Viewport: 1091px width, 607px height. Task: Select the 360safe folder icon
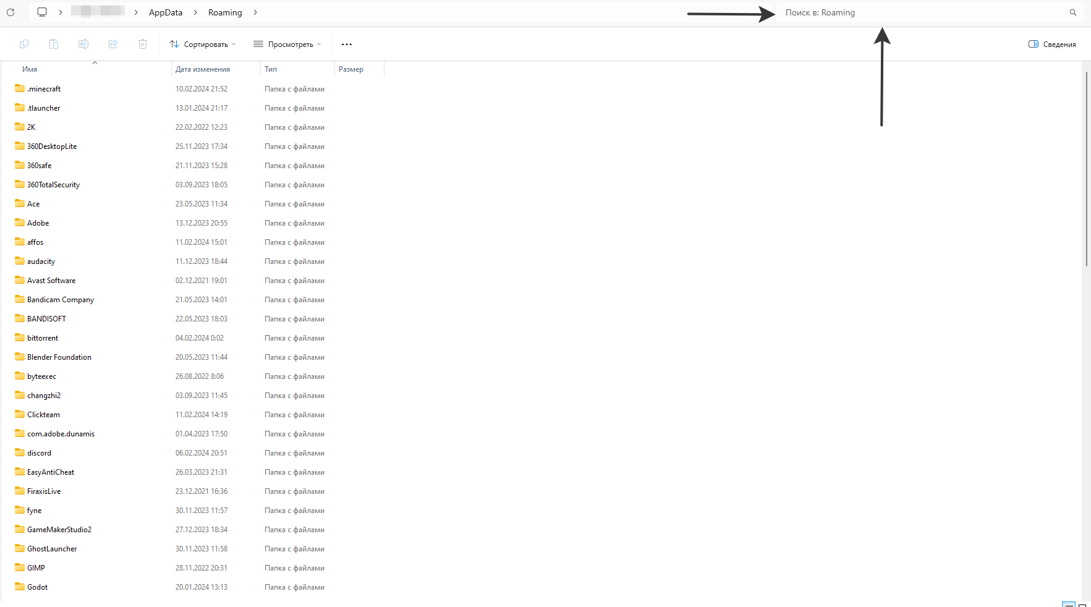pyautogui.click(x=20, y=165)
